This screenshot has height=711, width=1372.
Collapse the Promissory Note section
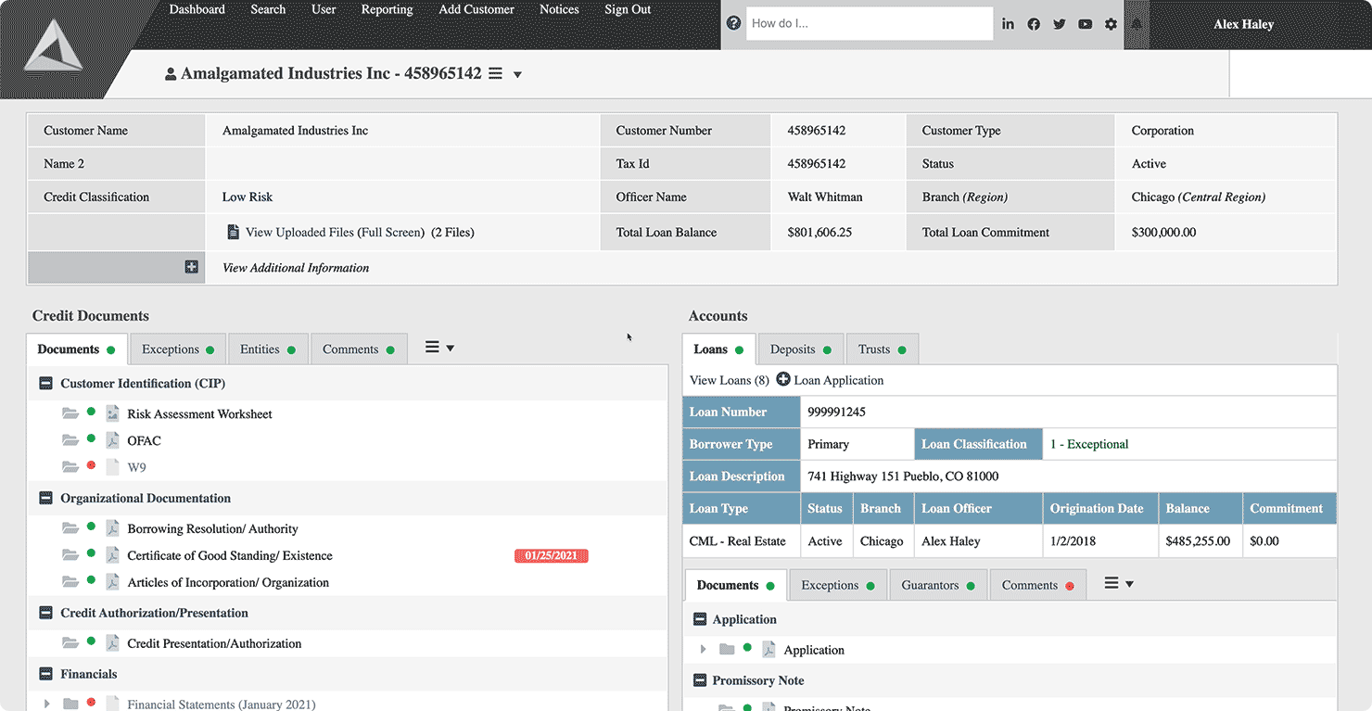pos(698,680)
